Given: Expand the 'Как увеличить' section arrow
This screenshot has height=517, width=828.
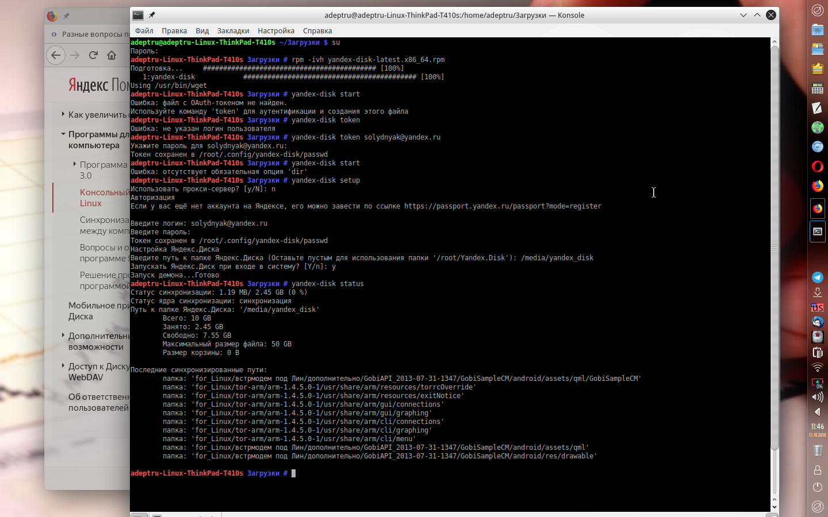Looking at the screenshot, I should pyautogui.click(x=63, y=114).
